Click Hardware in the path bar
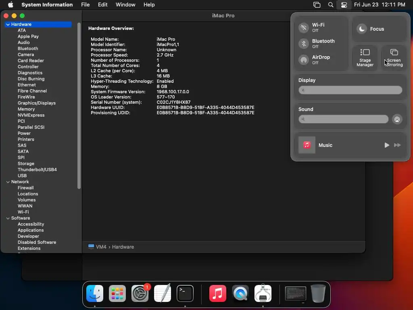The image size is (413, 310). (x=123, y=247)
